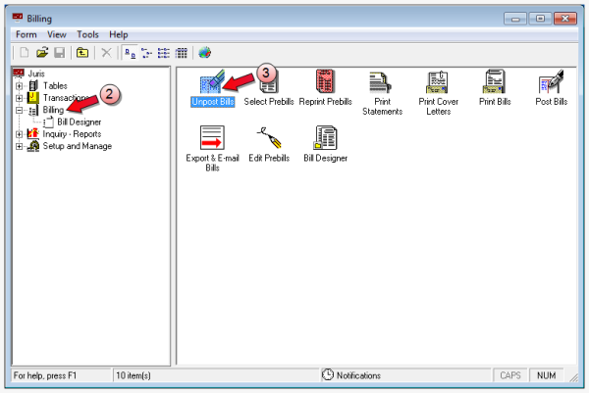Switch to large icons view

(130, 53)
